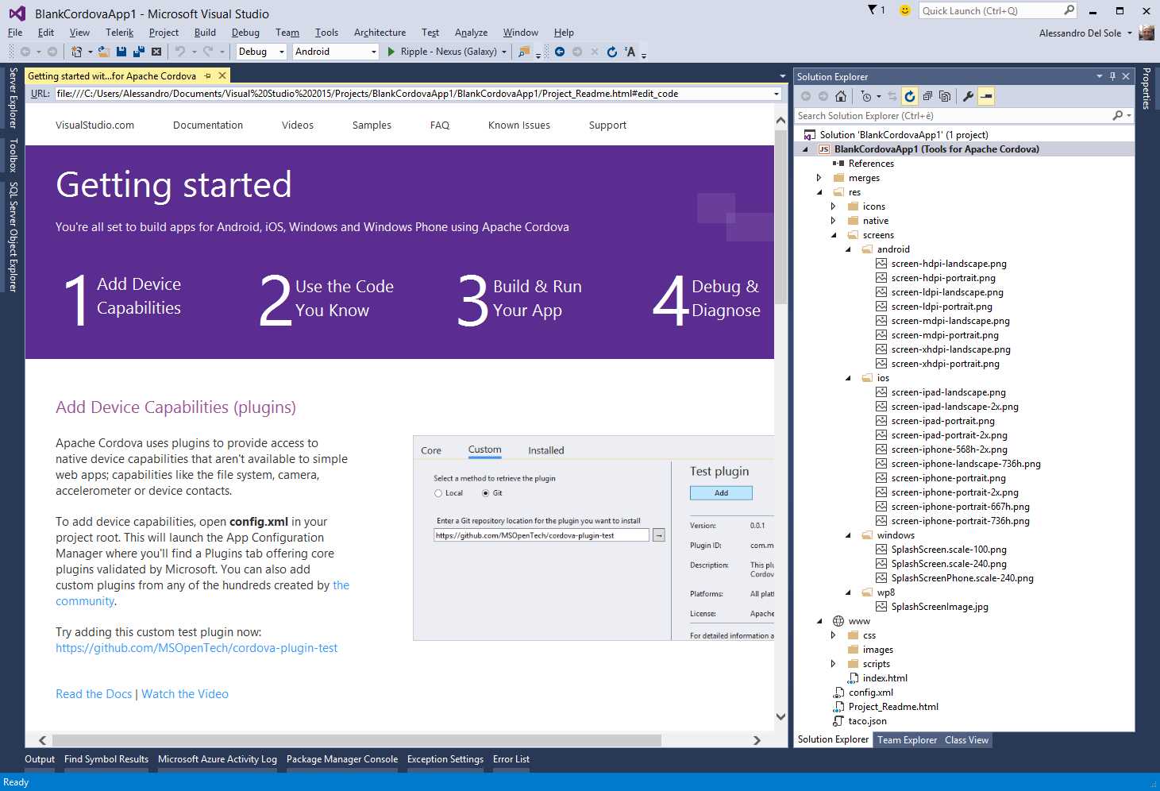Select the Git retrieval method radio button
1160x791 pixels.
485,492
